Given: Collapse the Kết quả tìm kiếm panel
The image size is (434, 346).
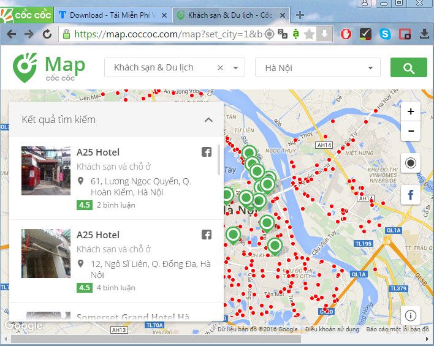Looking at the screenshot, I should 208,120.
